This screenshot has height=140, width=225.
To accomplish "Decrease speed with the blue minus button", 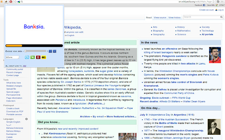I will 50,51.
